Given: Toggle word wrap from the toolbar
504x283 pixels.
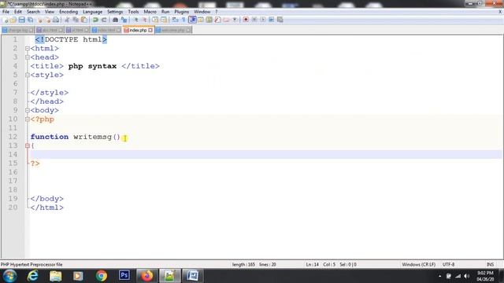Looking at the screenshot, I should [175, 20].
